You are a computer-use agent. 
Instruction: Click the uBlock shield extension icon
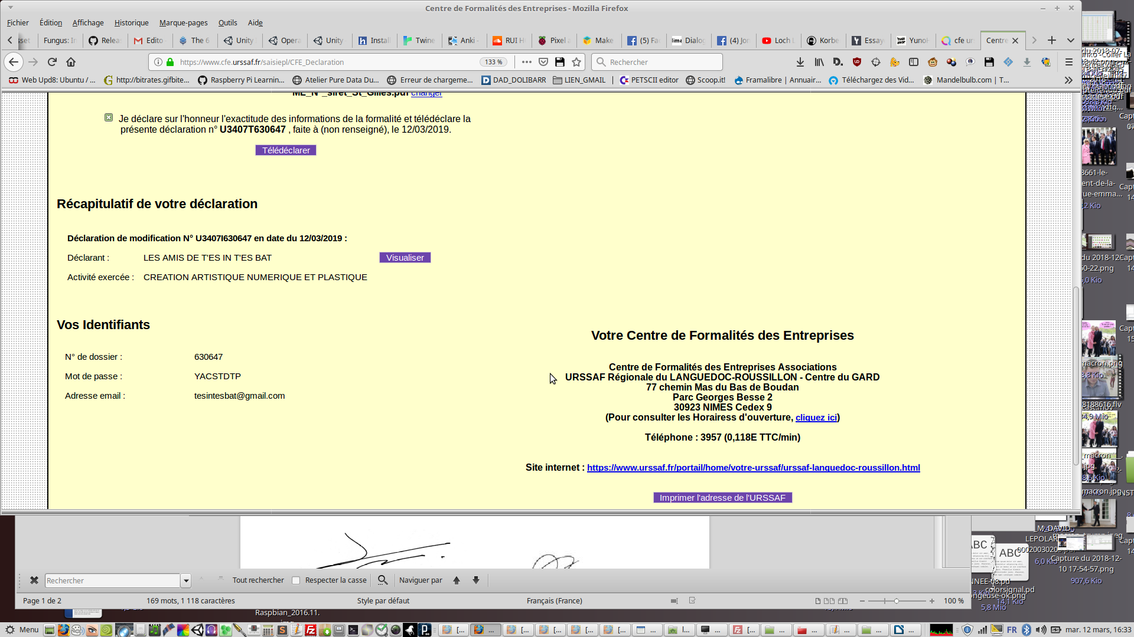[x=857, y=62]
